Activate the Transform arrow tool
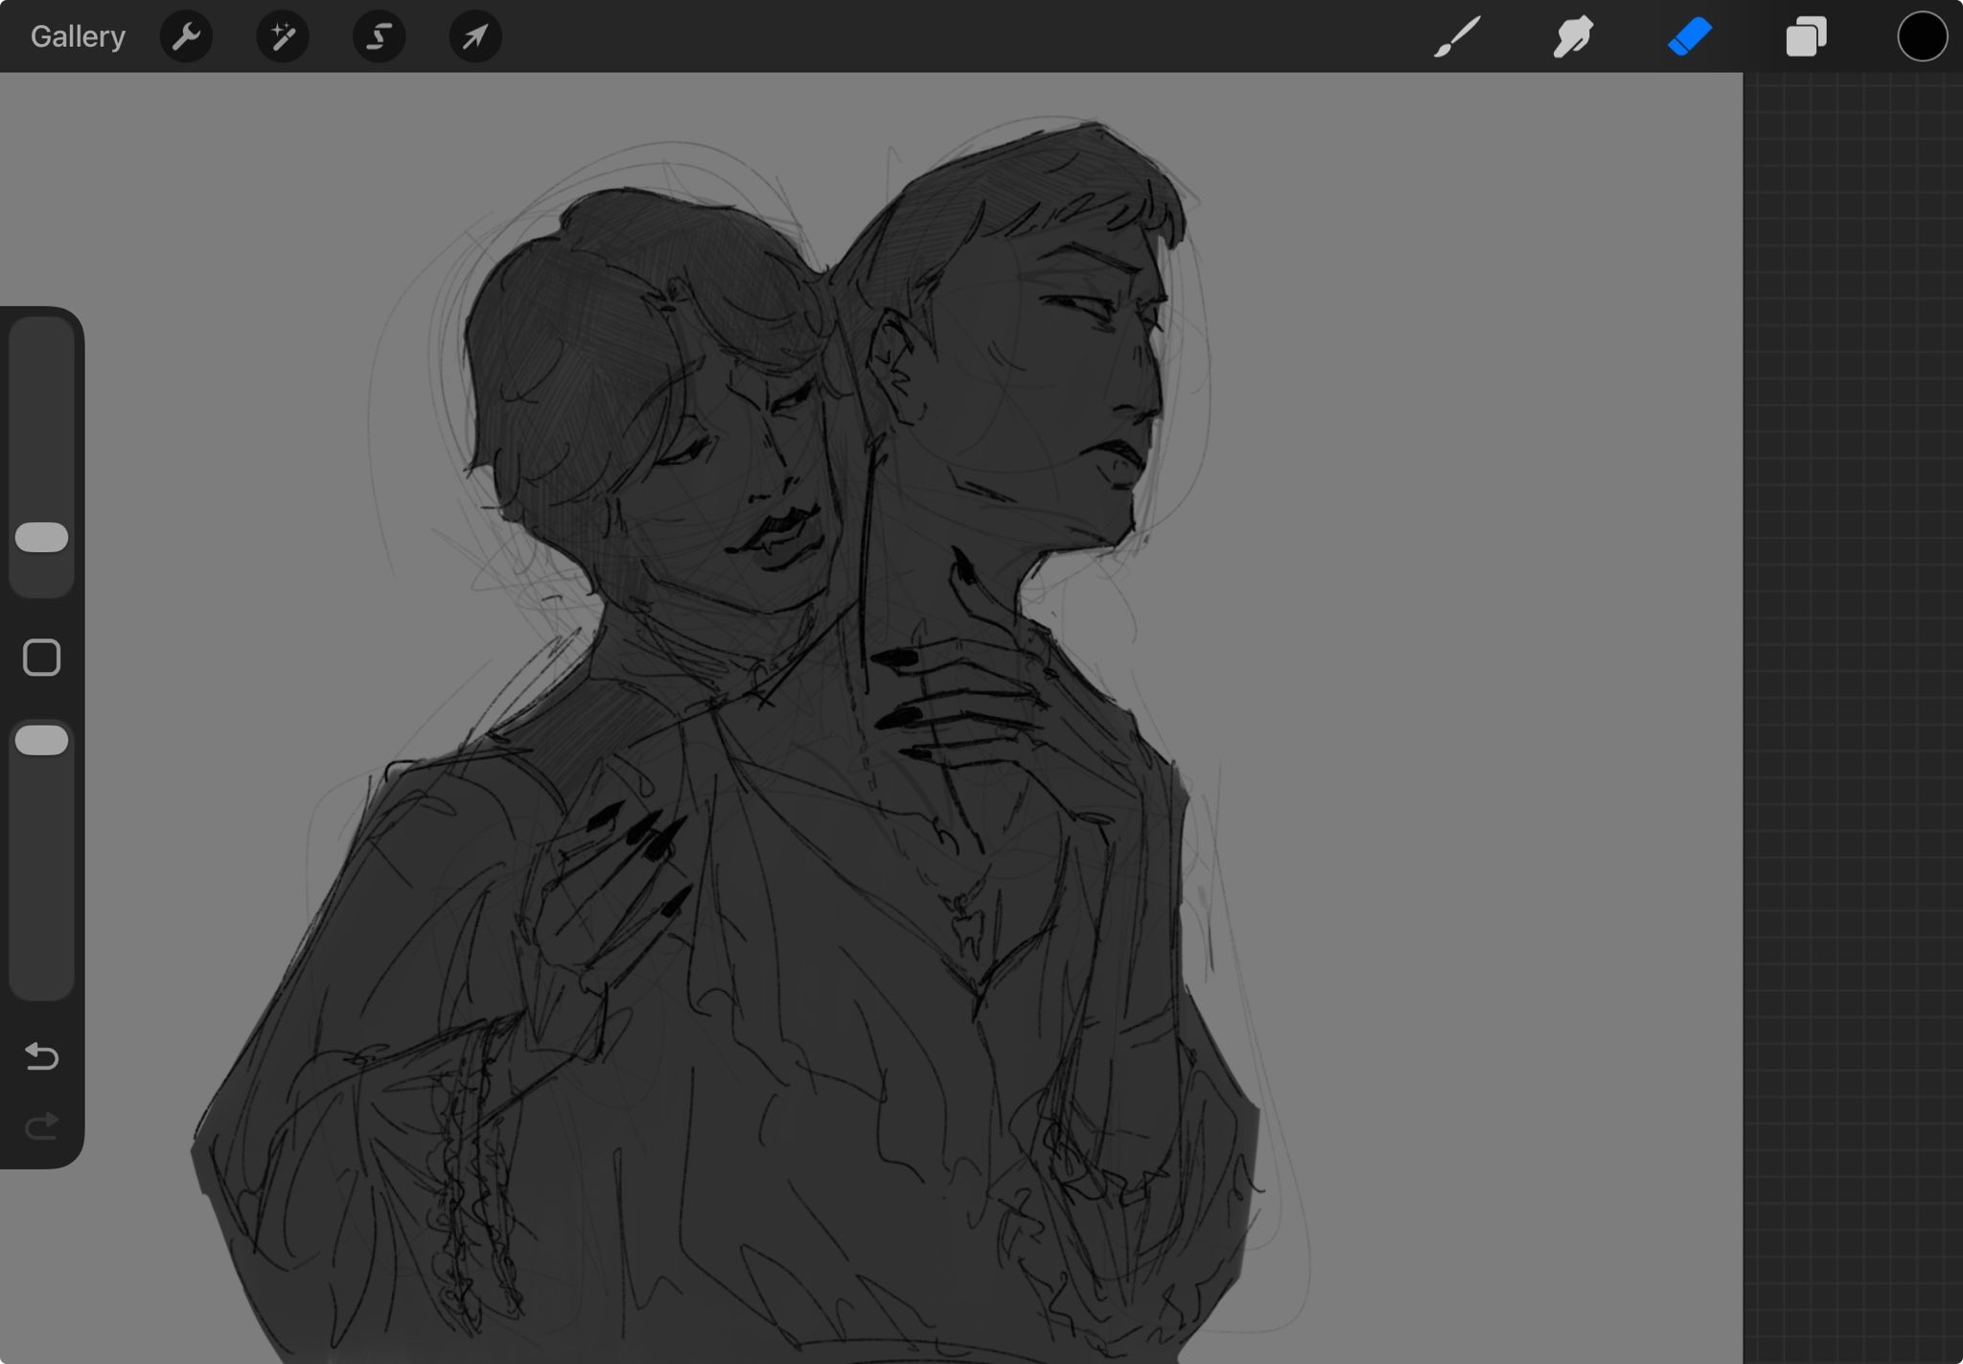 point(475,36)
